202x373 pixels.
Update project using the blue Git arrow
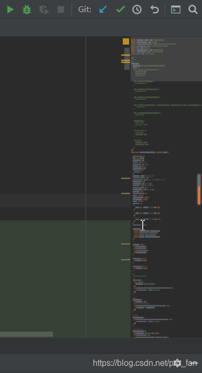(103, 10)
